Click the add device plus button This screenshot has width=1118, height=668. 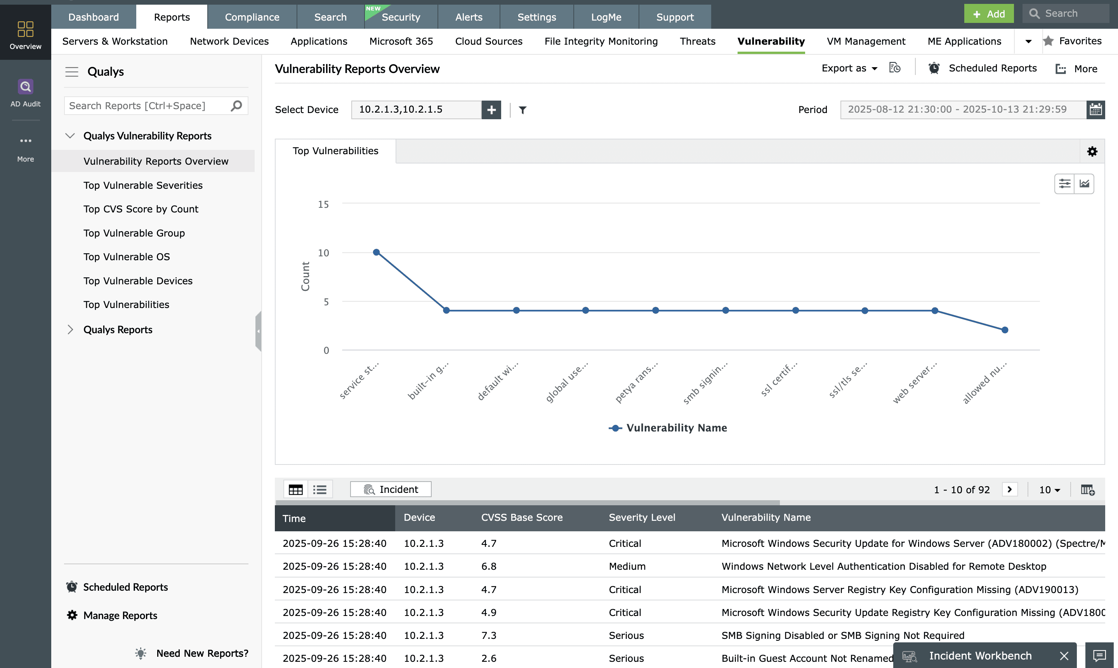[x=491, y=110]
